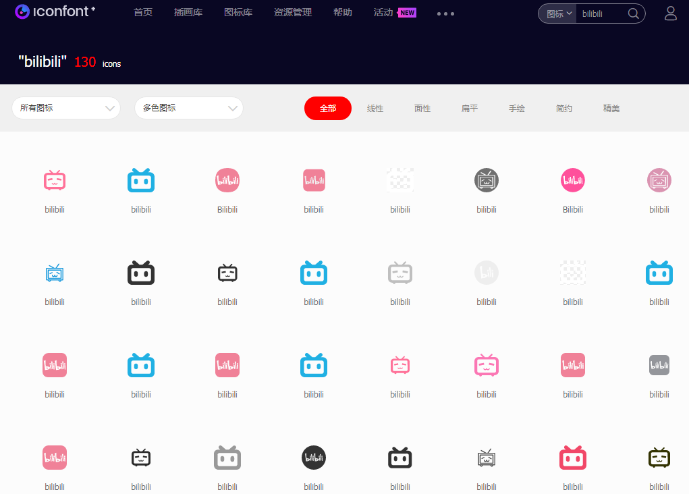689x494 pixels.
Task: Select the dark gray circle TV icon
Action: click(x=487, y=180)
